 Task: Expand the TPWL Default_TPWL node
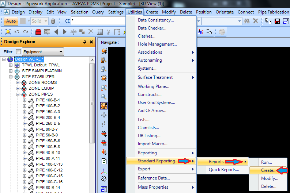(x=11, y=65)
